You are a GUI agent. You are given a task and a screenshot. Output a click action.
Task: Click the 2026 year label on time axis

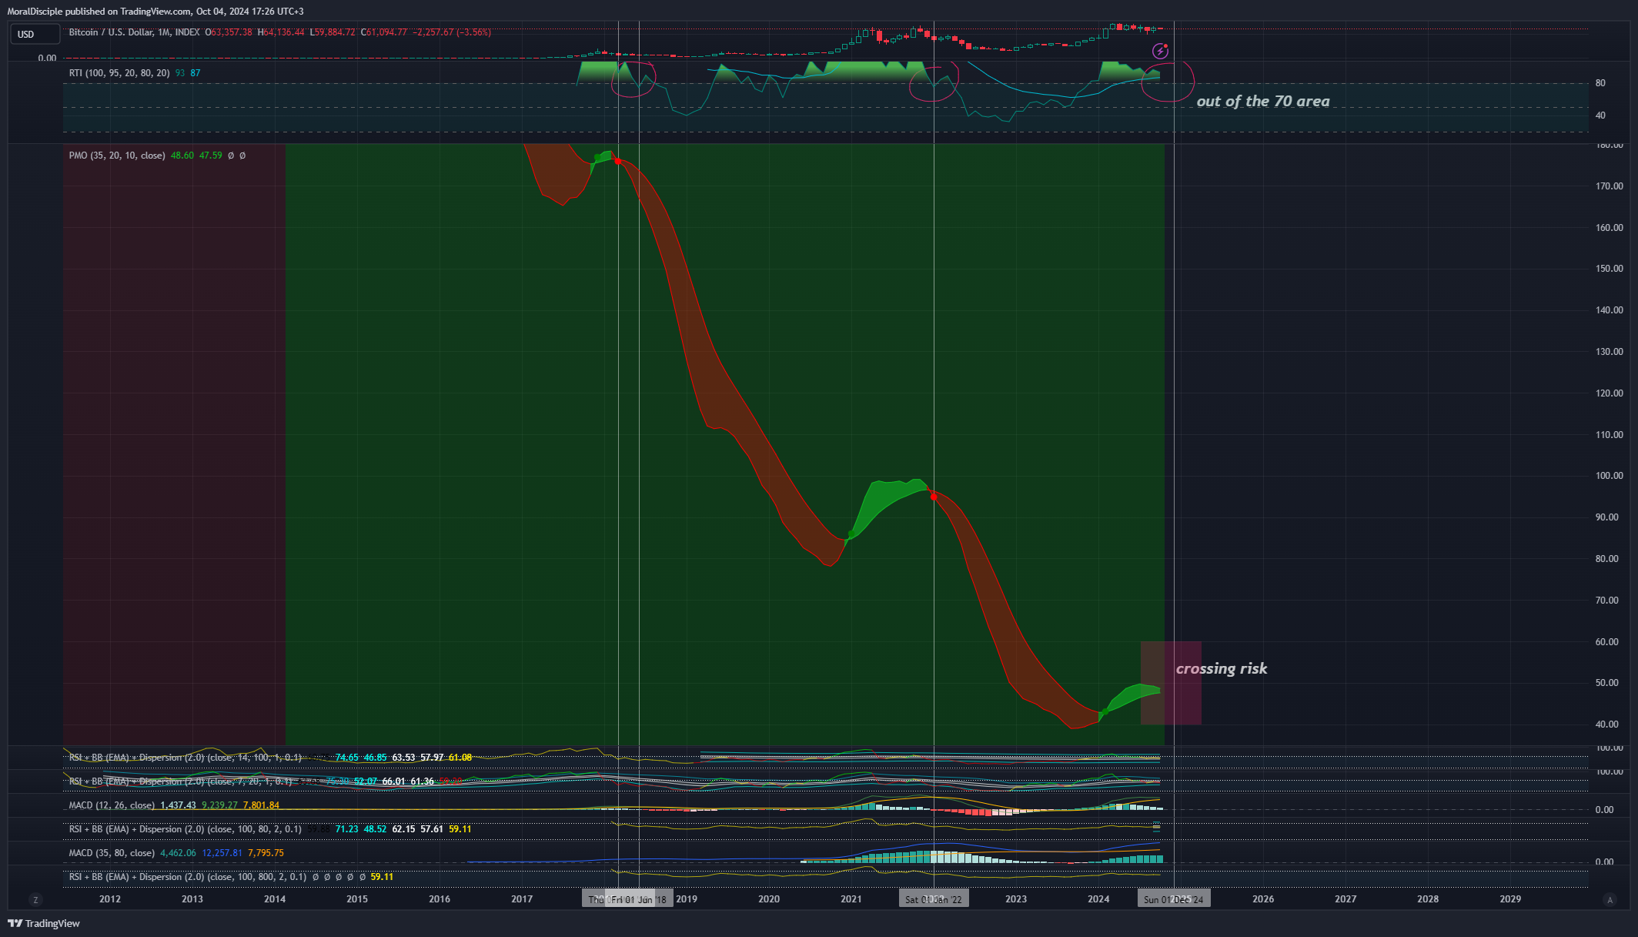pyautogui.click(x=1263, y=899)
